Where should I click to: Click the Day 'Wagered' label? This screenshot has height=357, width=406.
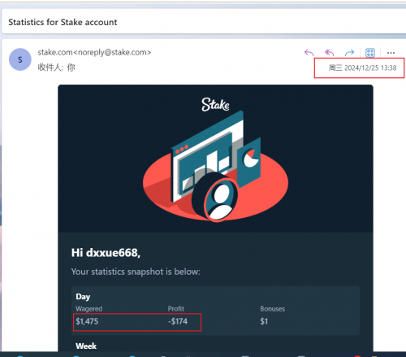point(89,309)
